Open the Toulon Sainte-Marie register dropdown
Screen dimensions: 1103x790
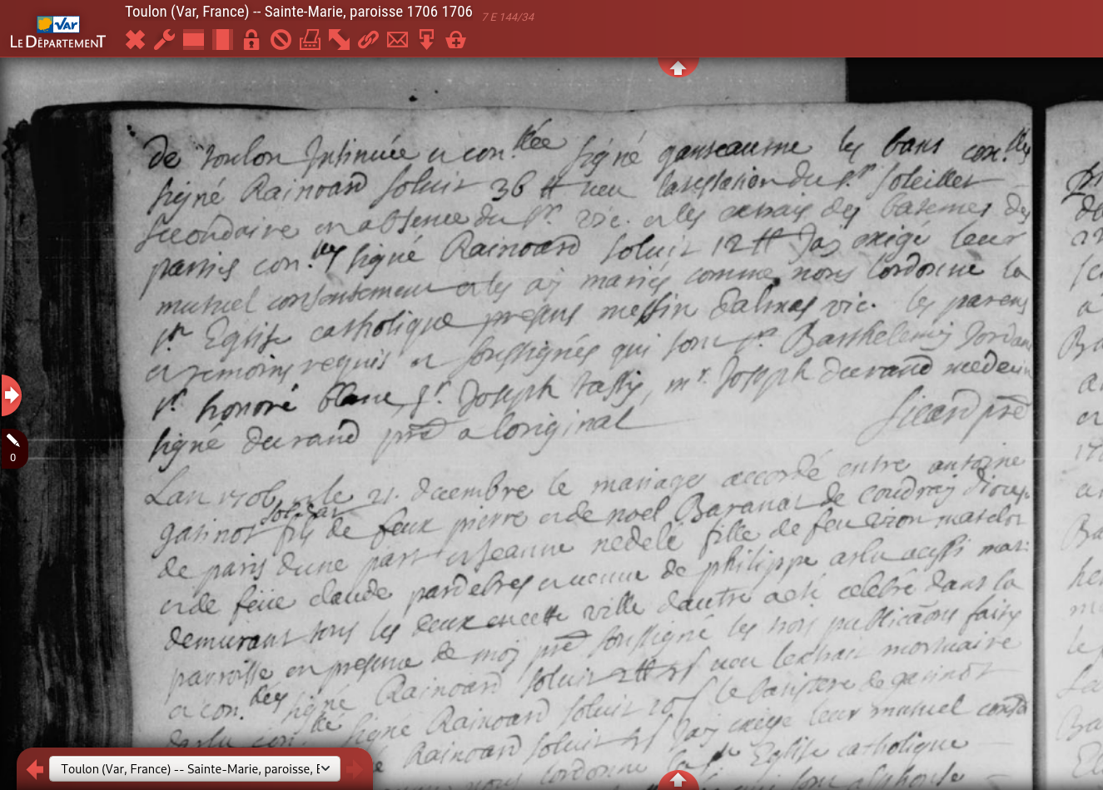coord(194,768)
